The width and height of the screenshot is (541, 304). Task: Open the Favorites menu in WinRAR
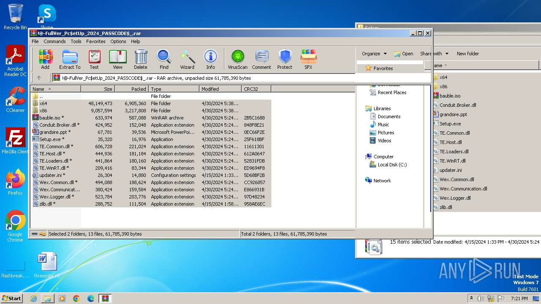(x=96, y=41)
